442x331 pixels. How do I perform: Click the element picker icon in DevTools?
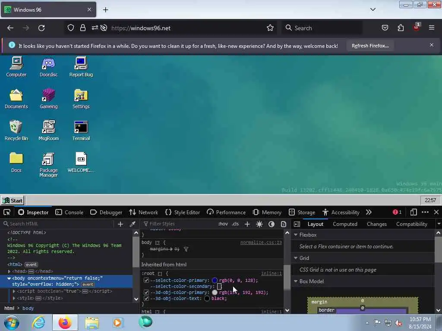7,212
